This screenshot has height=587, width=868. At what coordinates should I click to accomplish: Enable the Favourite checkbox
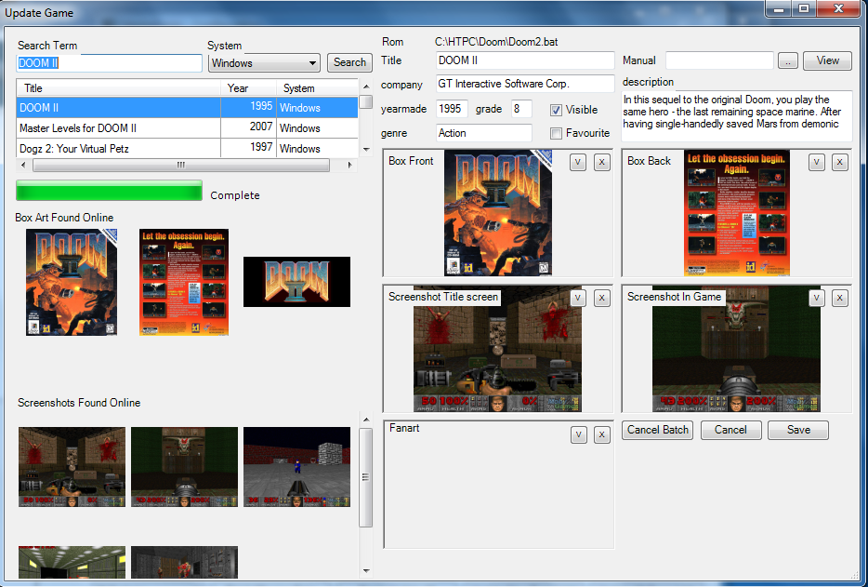click(557, 133)
